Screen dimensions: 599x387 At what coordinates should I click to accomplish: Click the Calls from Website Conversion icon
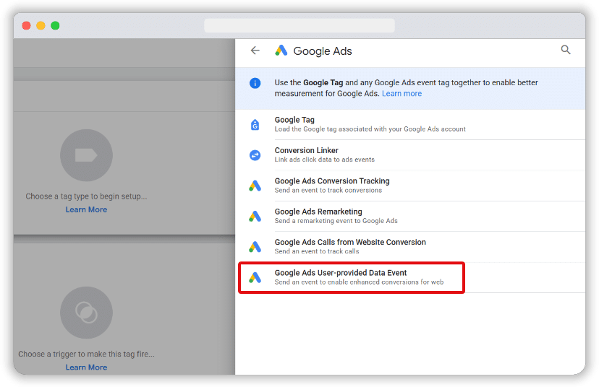(x=255, y=247)
